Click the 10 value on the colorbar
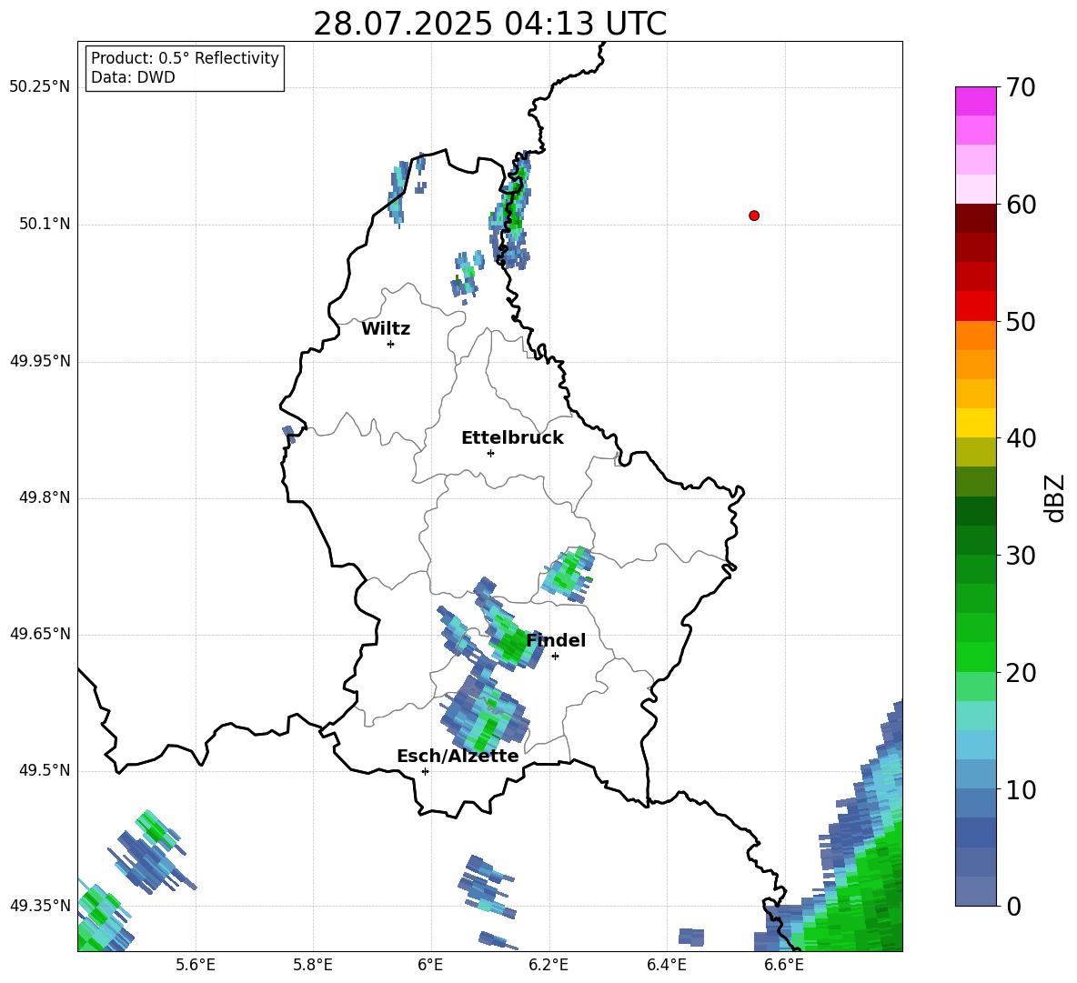 click(1021, 789)
